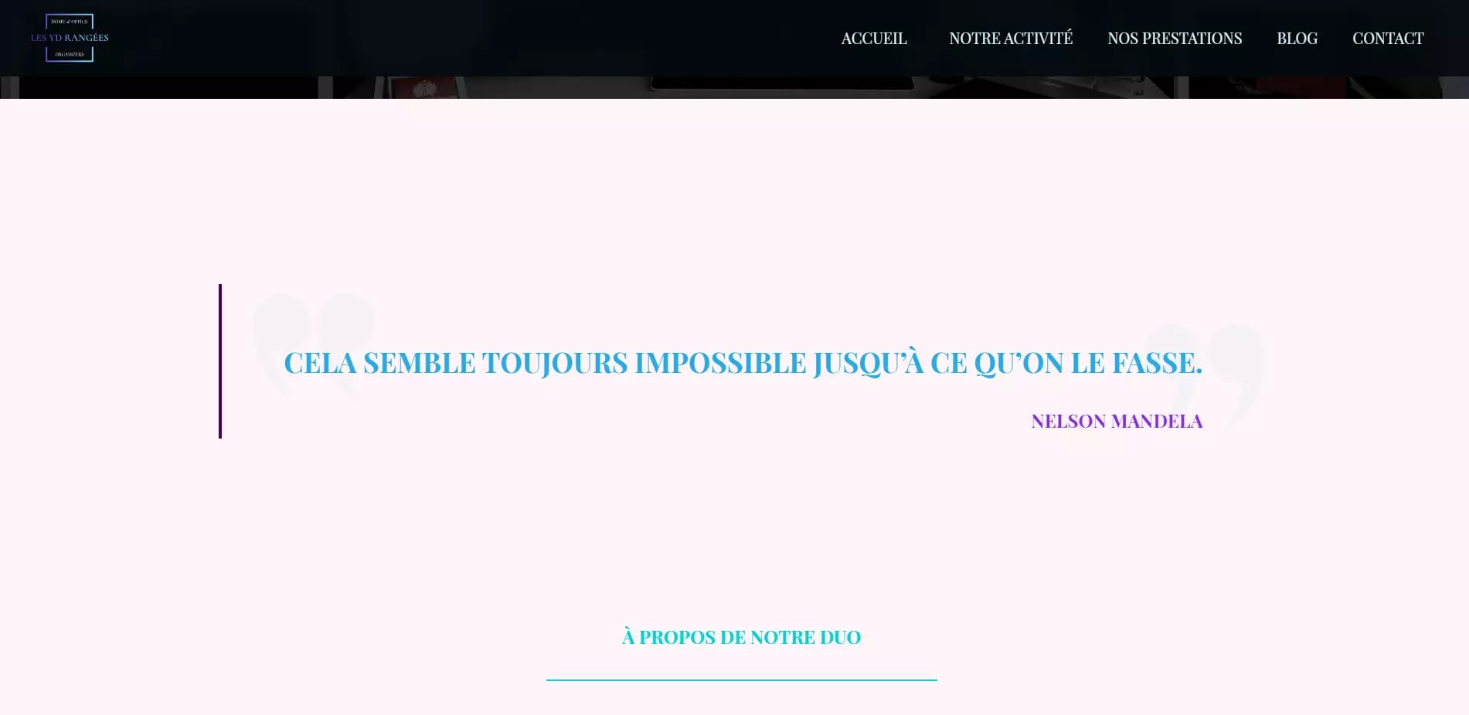Image resolution: width=1469 pixels, height=715 pixels.
Task: Open the Notre Activité menu item
Action: [1010, 39]
